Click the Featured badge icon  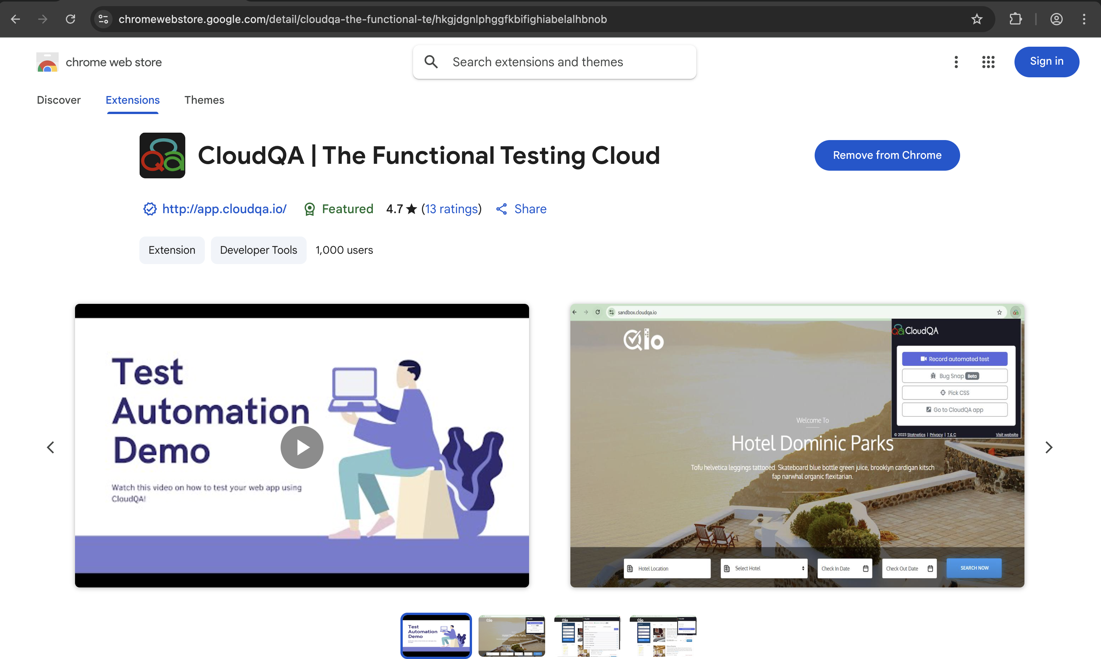click(310, 209)
